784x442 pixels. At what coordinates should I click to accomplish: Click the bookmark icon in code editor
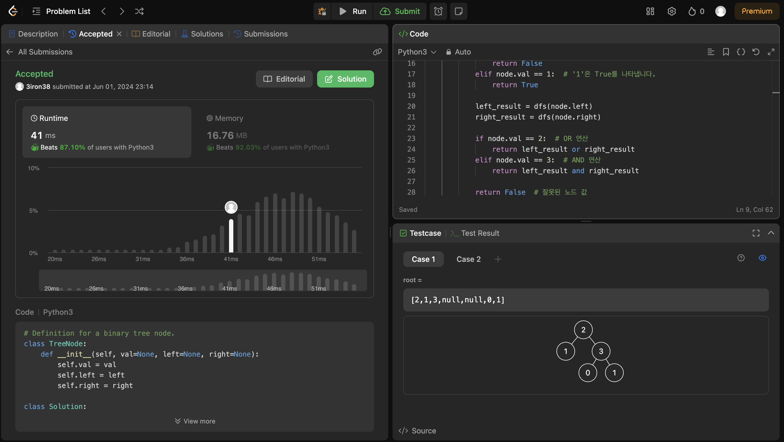pos(726,52)
